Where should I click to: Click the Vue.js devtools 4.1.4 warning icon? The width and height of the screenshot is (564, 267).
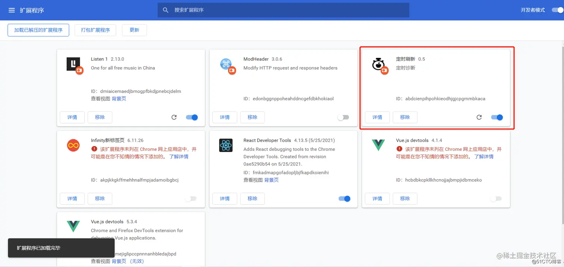[x=399, y=149]
